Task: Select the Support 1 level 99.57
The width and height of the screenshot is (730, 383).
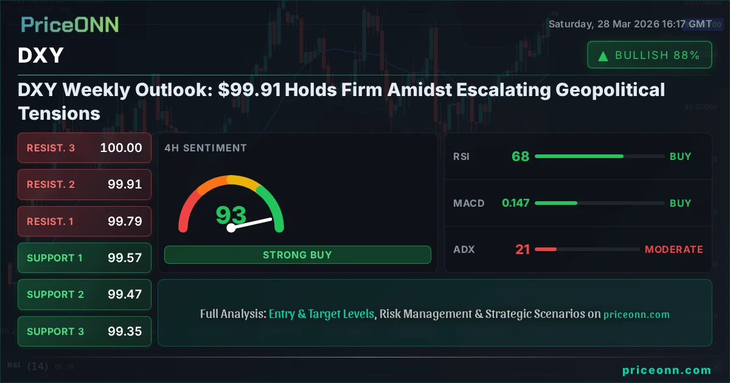Action: point(85,258)
